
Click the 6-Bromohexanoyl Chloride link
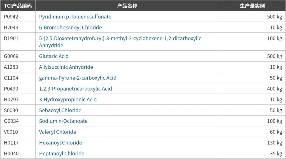(70, 27)
